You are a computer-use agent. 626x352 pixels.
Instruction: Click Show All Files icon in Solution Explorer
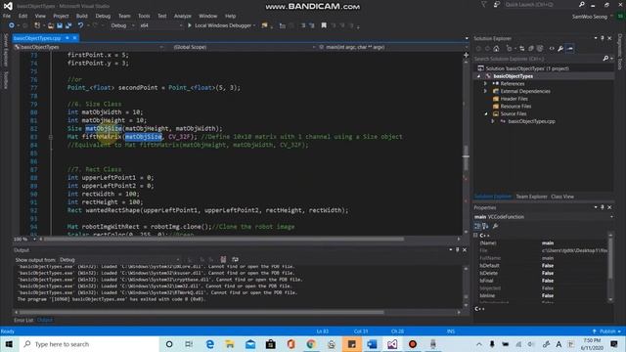point(540,48)
